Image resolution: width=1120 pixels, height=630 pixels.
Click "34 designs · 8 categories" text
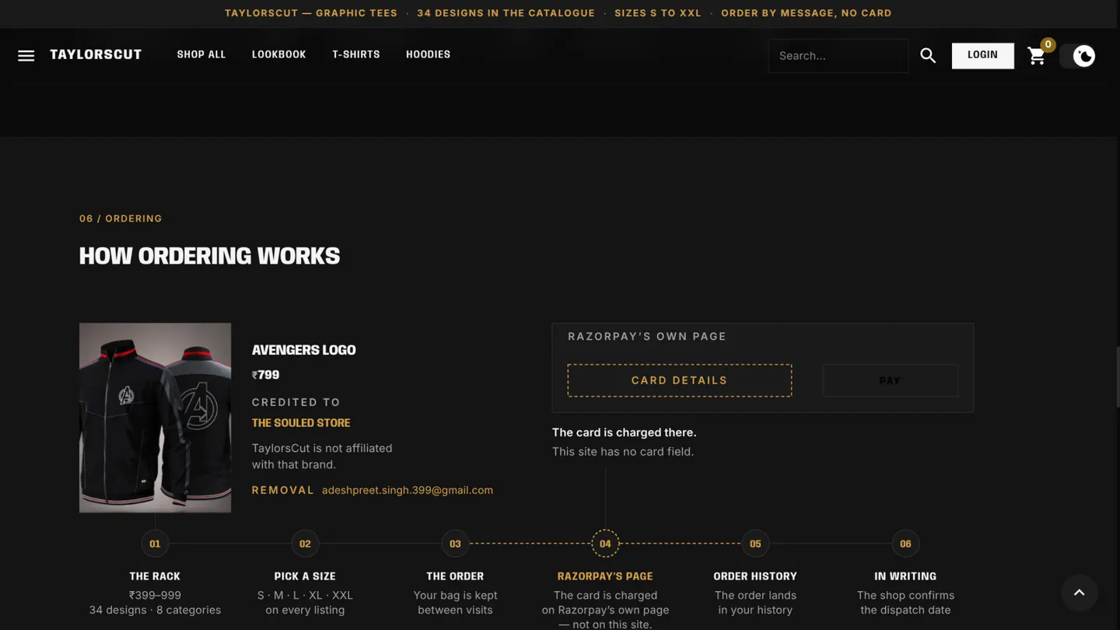155,610
